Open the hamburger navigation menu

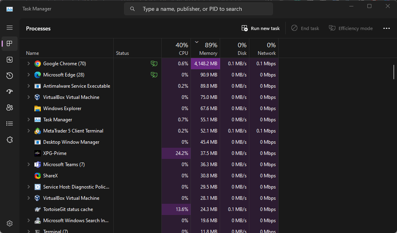tap(10, 28)
